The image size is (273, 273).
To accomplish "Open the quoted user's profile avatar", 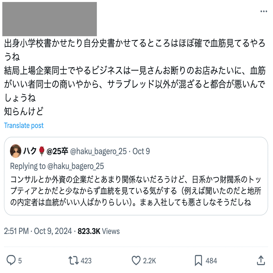I will [x=16, y=151].
